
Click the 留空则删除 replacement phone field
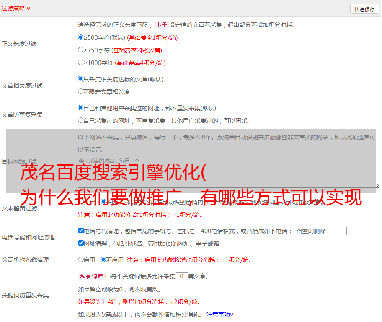click(x=320, y=231)
